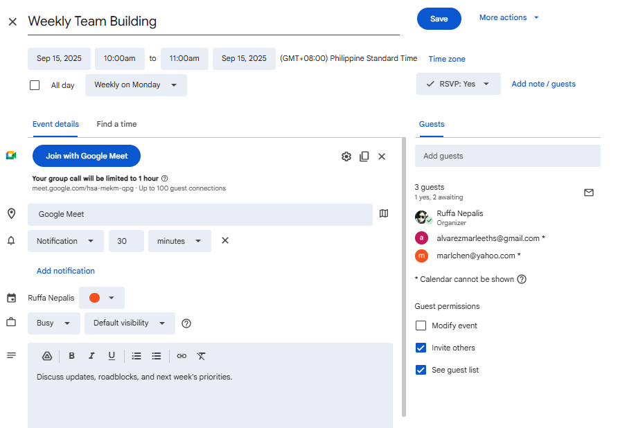Email guests envelope icon
This screenshot has height=428, width=618.
(x=588, y=193)
